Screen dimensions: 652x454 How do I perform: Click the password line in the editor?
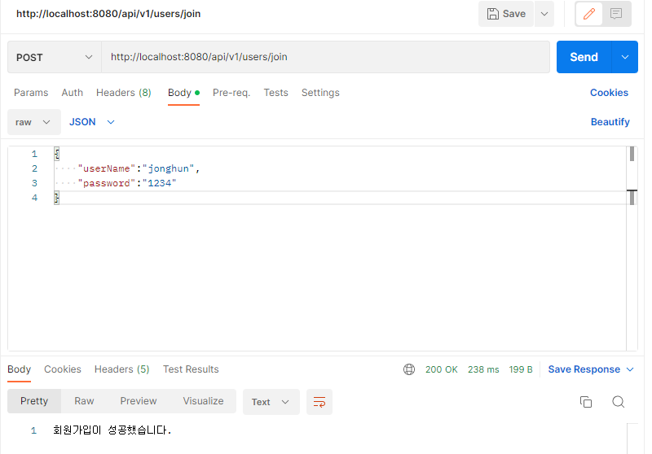click(x=127, y=183)
